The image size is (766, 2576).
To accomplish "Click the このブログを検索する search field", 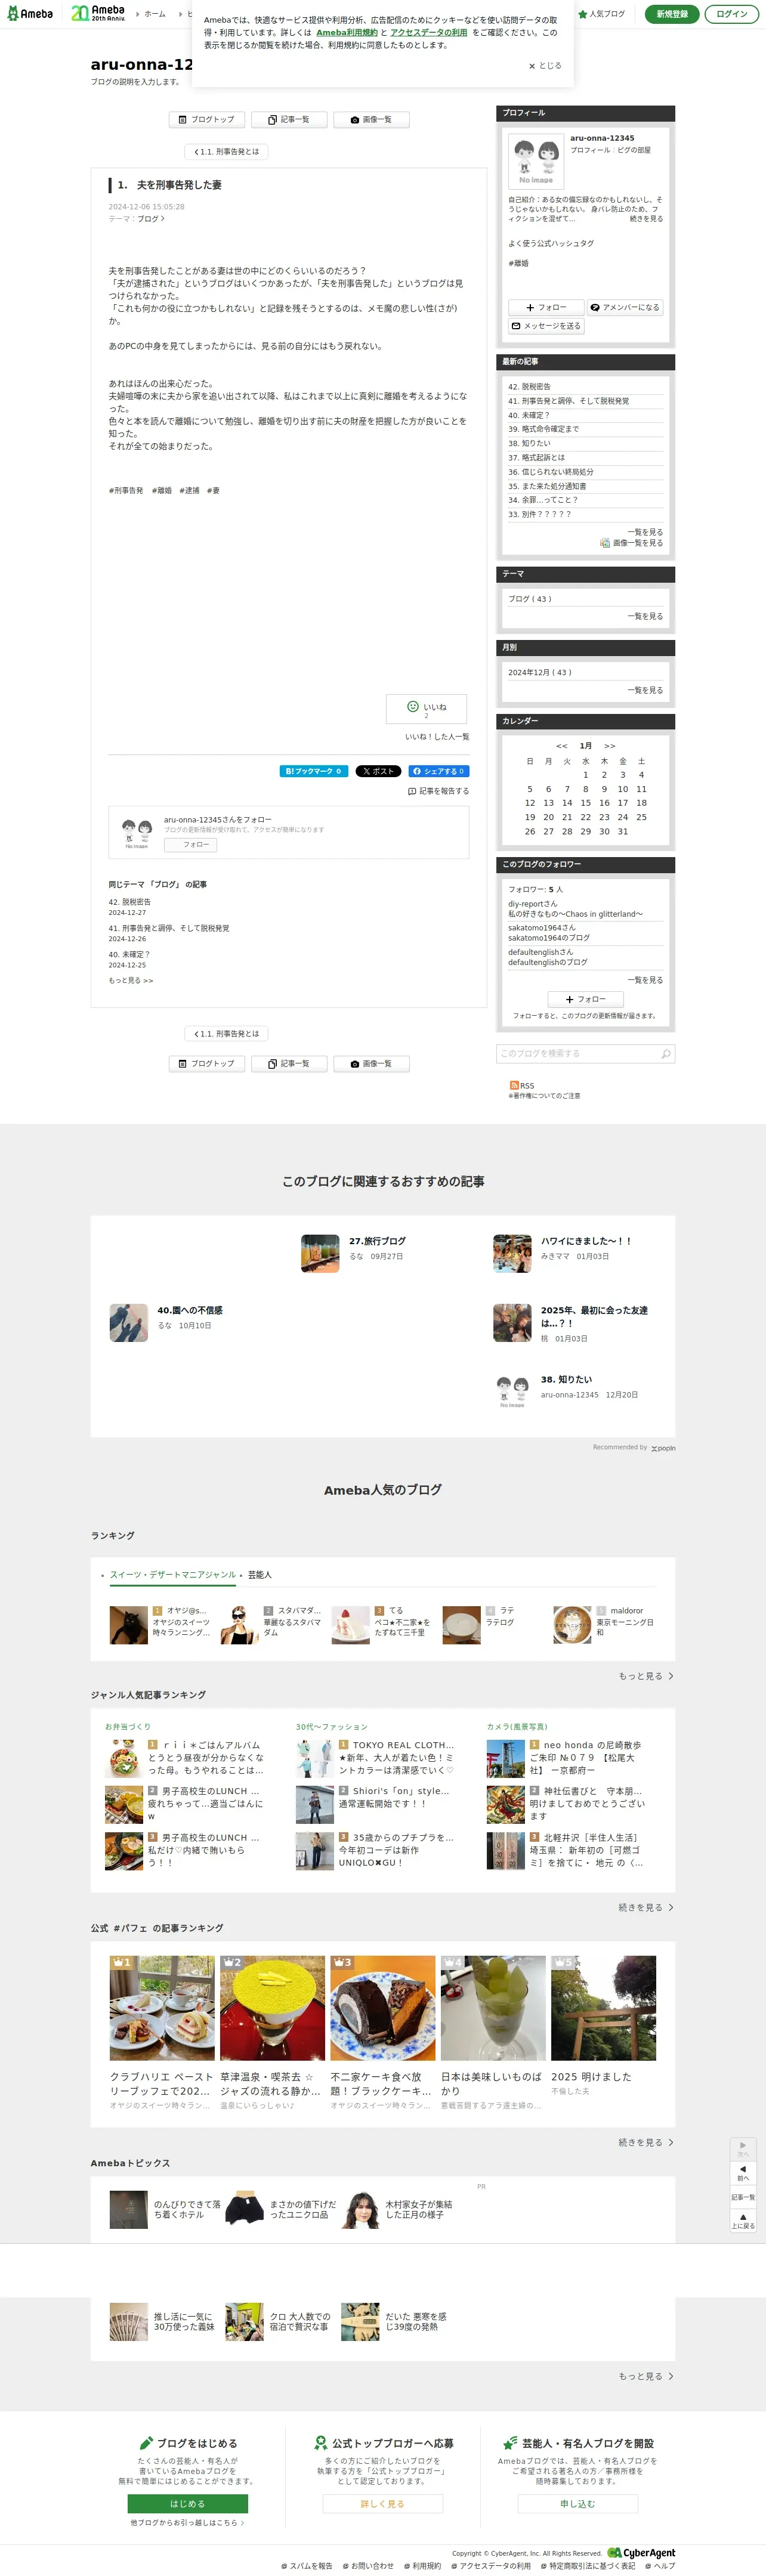I will 578,1054.
